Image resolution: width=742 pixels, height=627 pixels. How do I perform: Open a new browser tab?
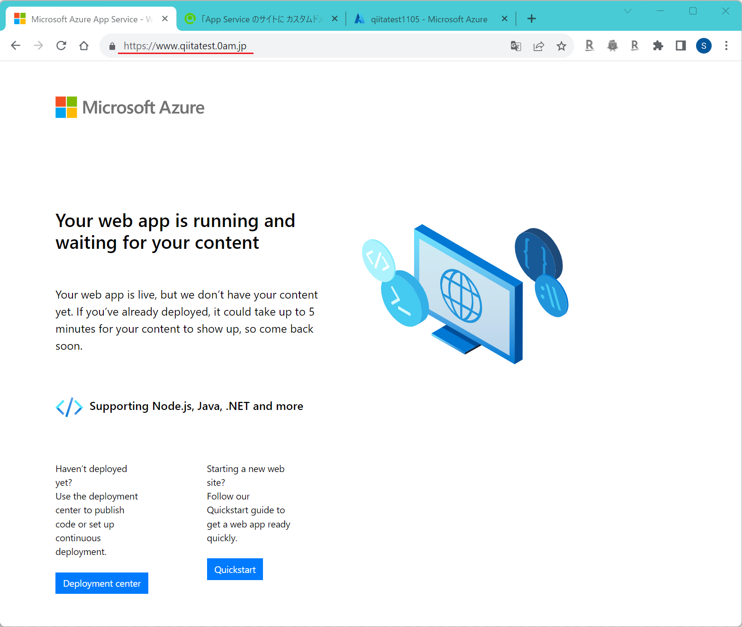[532, 18]
